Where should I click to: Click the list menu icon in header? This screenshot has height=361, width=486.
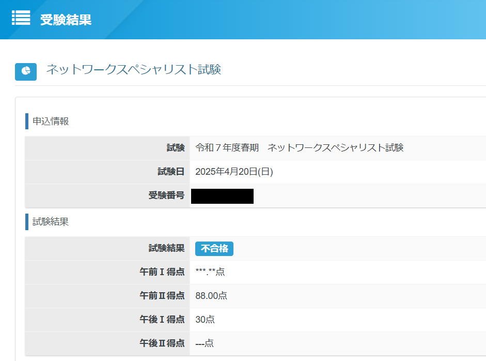point(21,18)
